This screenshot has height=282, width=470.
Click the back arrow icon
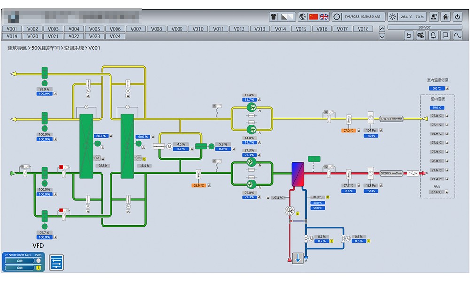tap(409, 36)
